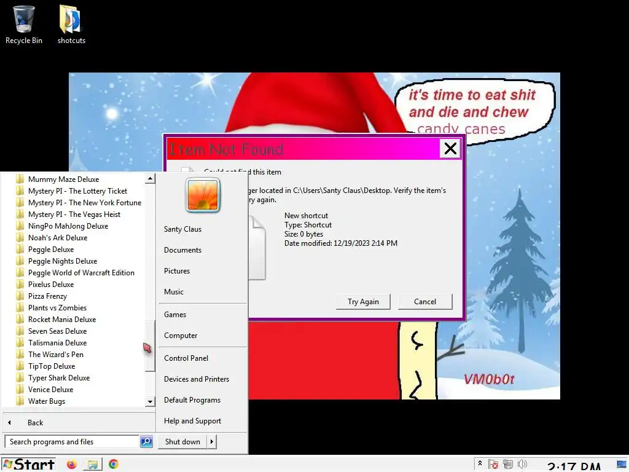Open the Pizza Frenzy folder
629x472 pixels.
(x=41, y=296)
